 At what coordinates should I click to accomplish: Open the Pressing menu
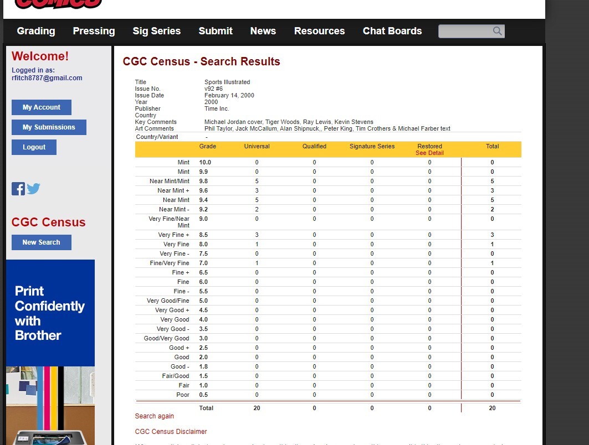tap(94, 31)
